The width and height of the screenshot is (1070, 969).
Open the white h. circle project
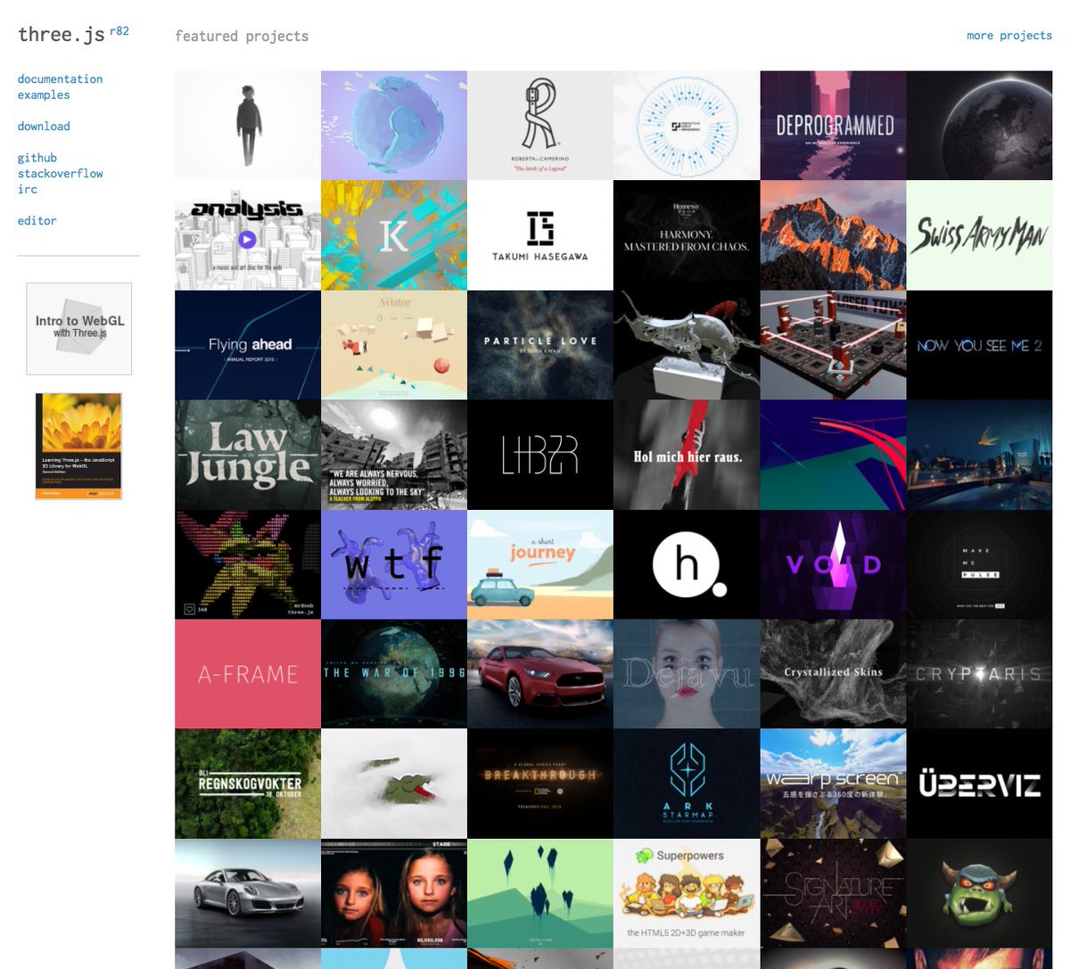[x=687, y=564]
